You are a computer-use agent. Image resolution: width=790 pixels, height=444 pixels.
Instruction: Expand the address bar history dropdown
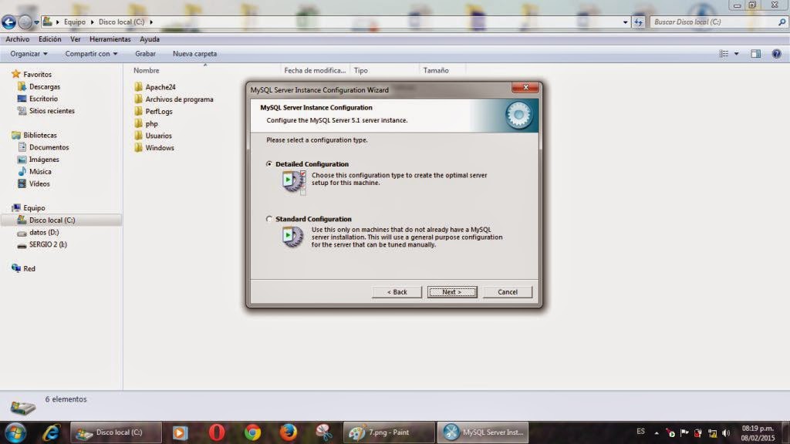[x=625, y=22]
